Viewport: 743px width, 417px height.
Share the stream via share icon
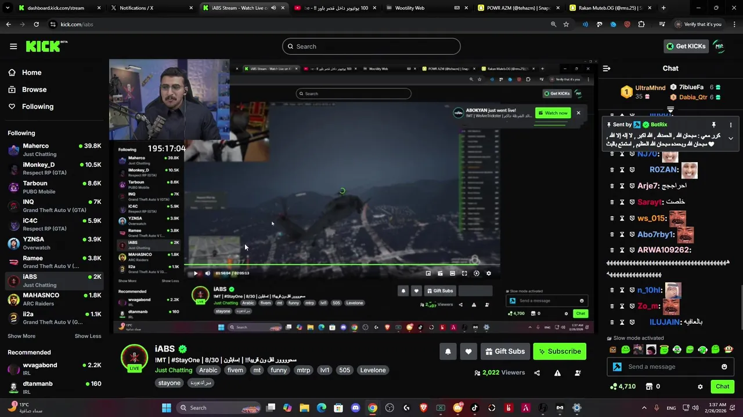point(537,373)
